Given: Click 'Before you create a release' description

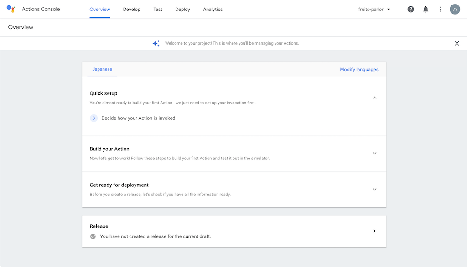Looking at the screenshot, I should tap(160, 195).
